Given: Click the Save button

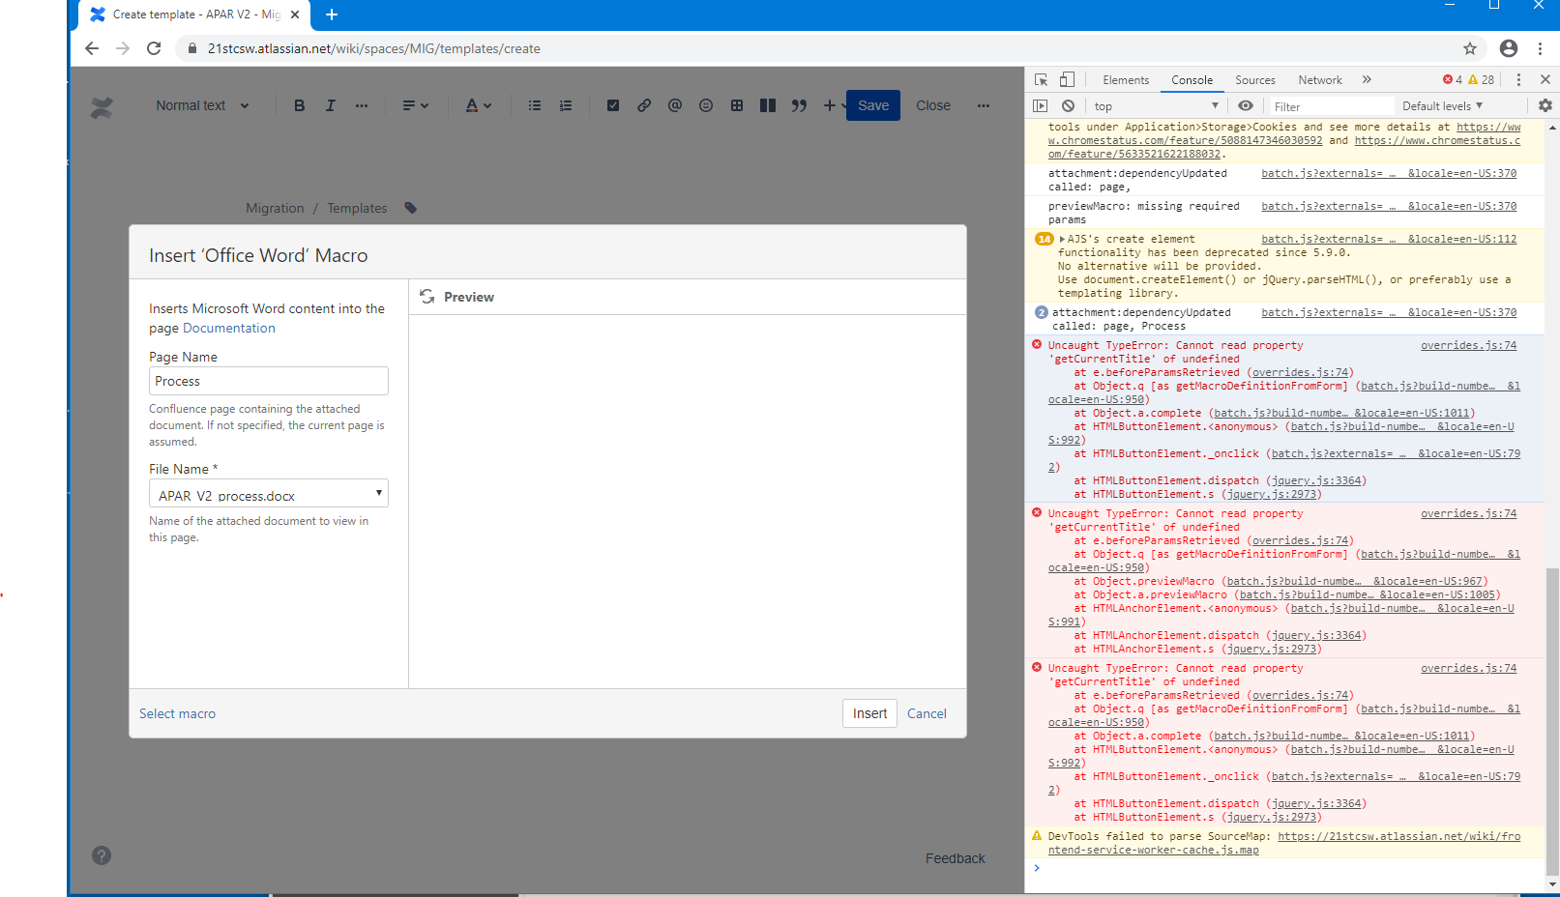Looking at the screenshot, I should click(873, 105).
